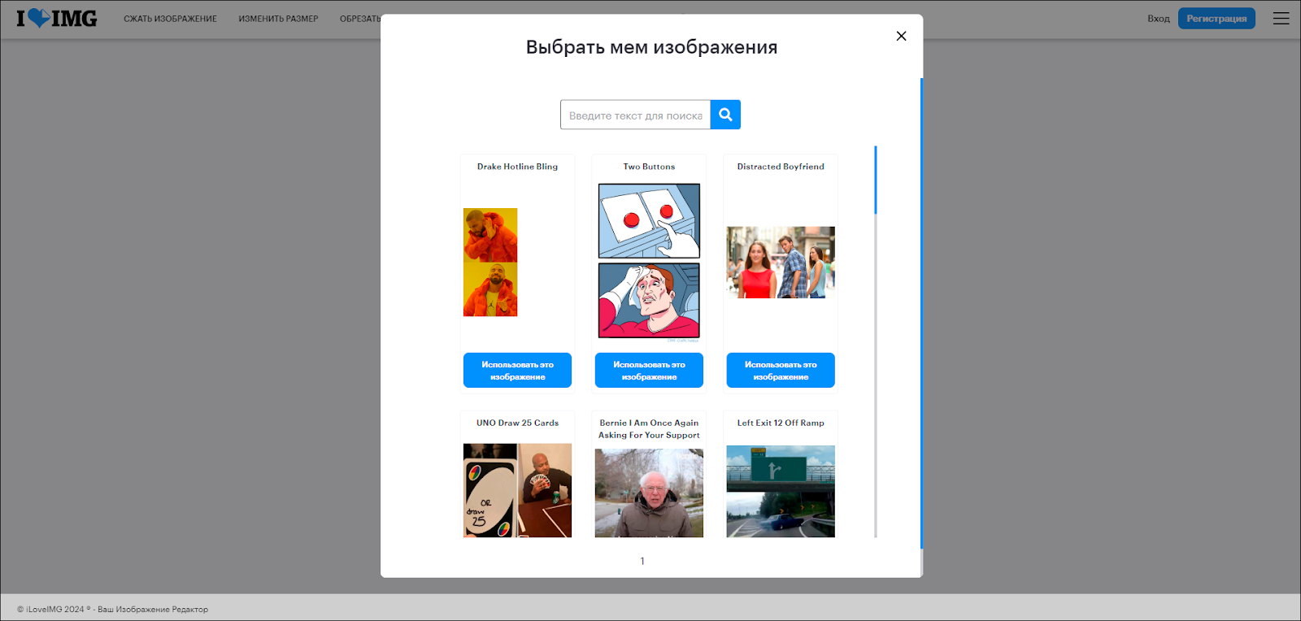Select the Distracted Boyfriend thumbnail
This screenshot has height=621, width=1301.
click(780, 262)
